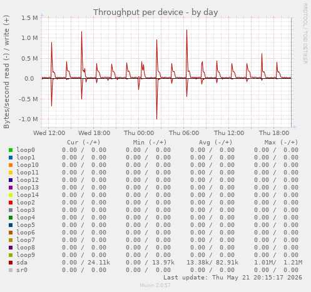
Task: Click the Thu 12:00 x-axis label
Action: click(x=229, y=133)
